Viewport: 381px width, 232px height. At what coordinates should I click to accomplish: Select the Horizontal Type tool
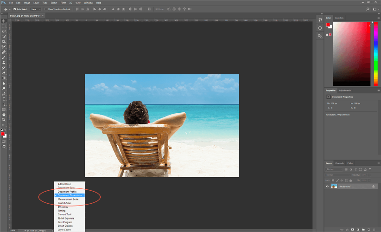coord(4,99)
